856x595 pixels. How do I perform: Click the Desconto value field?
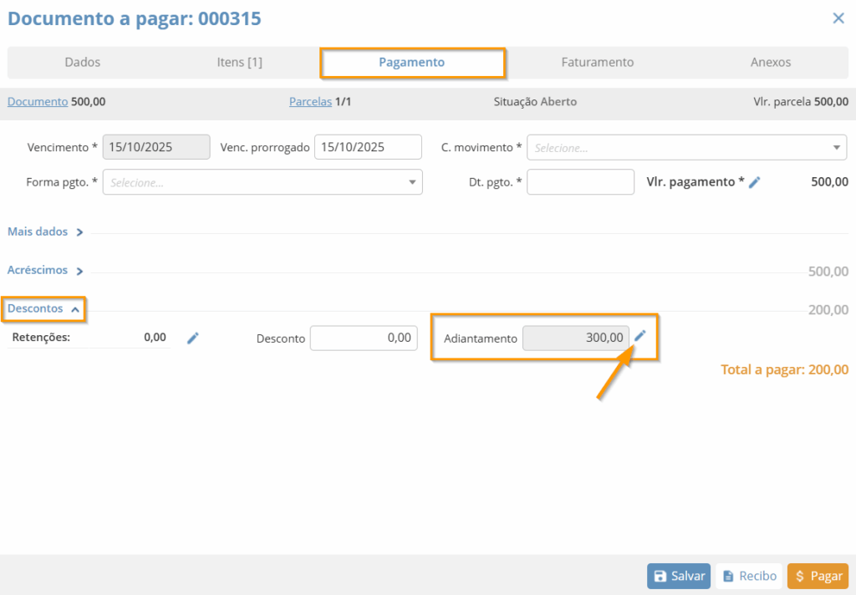[x=364, y=338]
